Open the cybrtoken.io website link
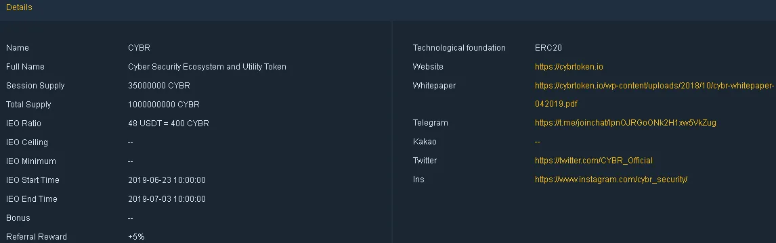Screen dimensions: 776x243 pos(569,67)
